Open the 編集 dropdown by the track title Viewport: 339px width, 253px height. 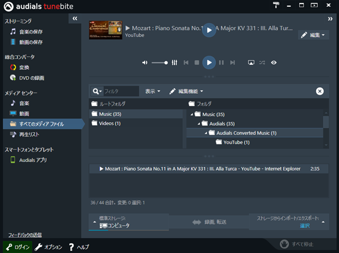point(314,35)
